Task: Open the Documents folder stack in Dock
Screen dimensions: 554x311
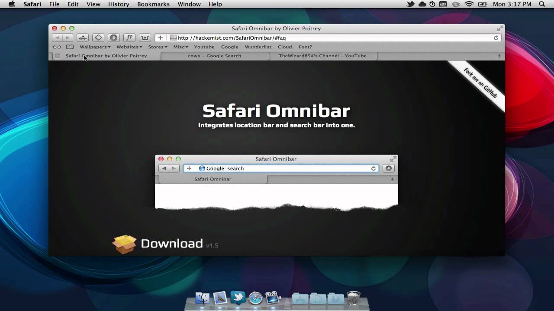Action: click(x=318, y=298)
